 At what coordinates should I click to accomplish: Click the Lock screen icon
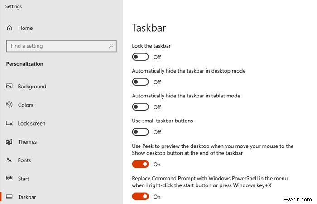(9, 123)
